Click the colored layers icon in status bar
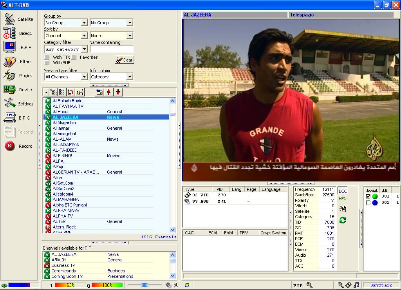The width and height of the screenshot is (401, 290). tap(187, 285)
